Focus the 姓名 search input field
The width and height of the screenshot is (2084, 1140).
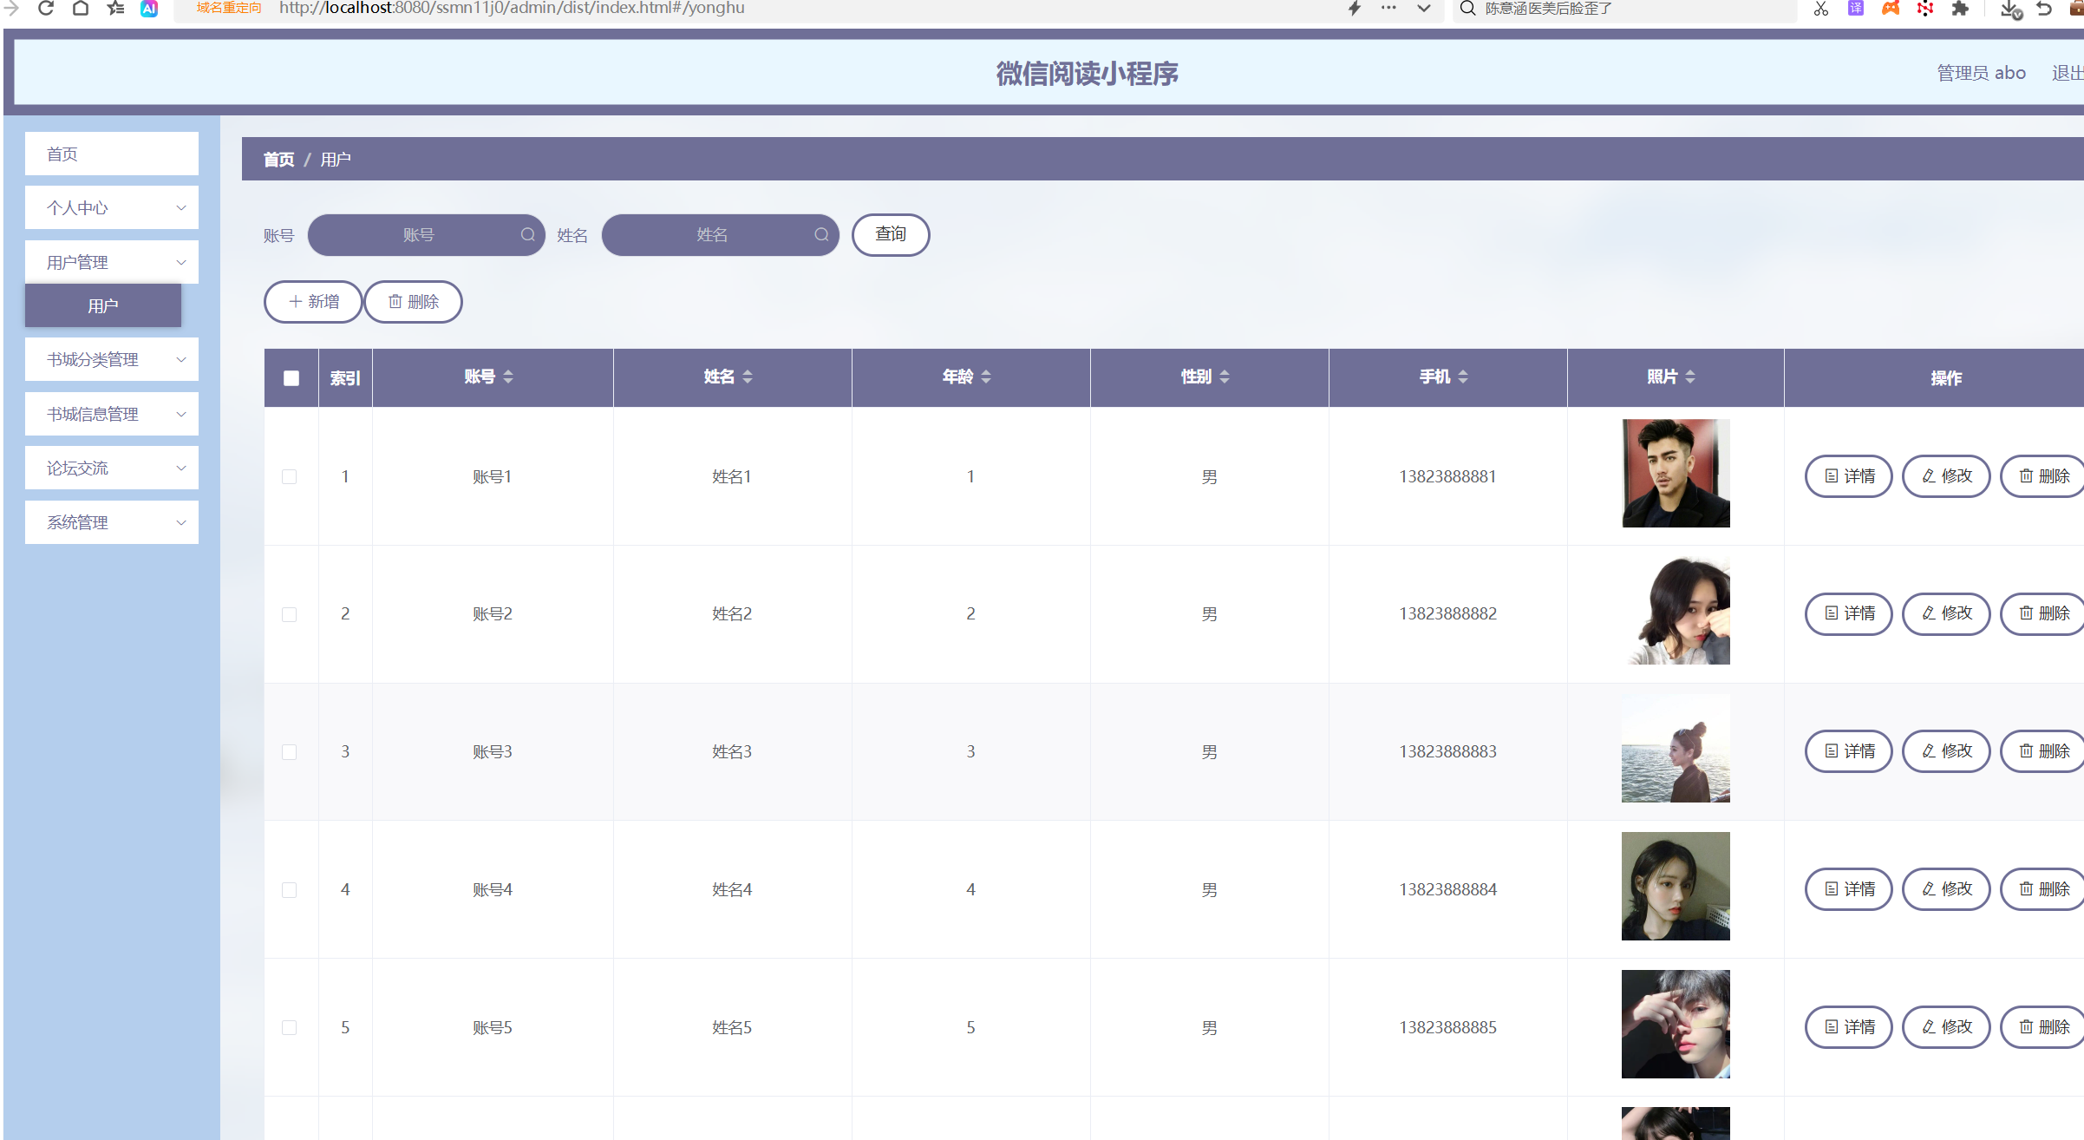720,235
